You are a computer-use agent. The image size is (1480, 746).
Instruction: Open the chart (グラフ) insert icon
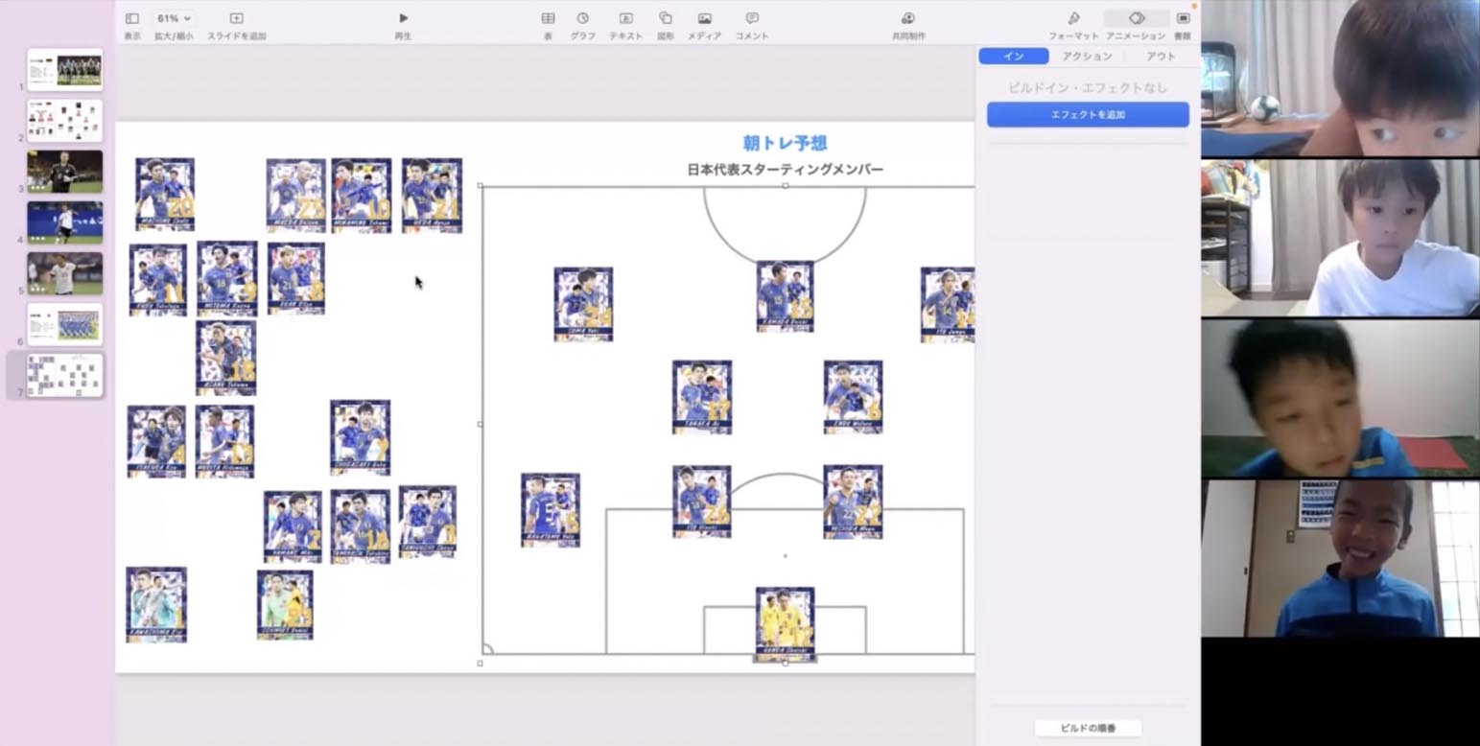pos(582,18)
